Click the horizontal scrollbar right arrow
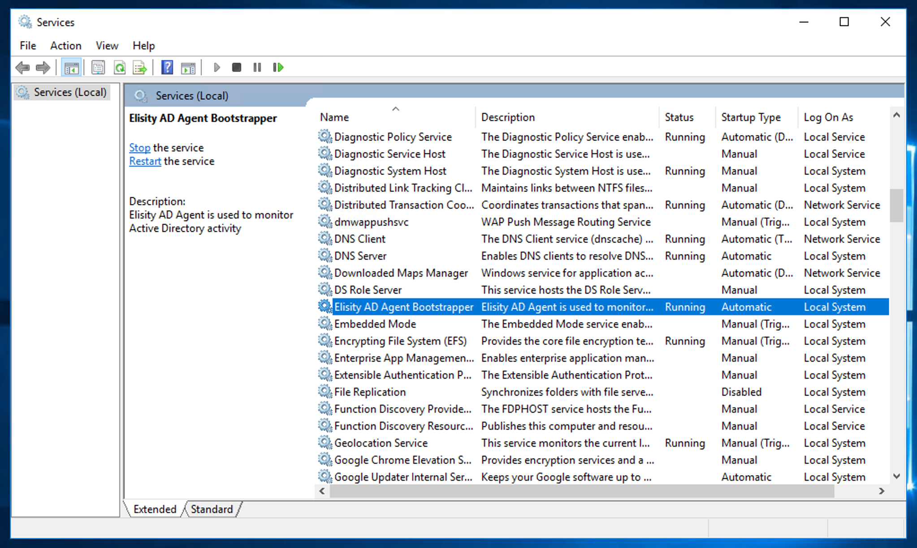This screenshot has height=548, width=917. (882, 491)
